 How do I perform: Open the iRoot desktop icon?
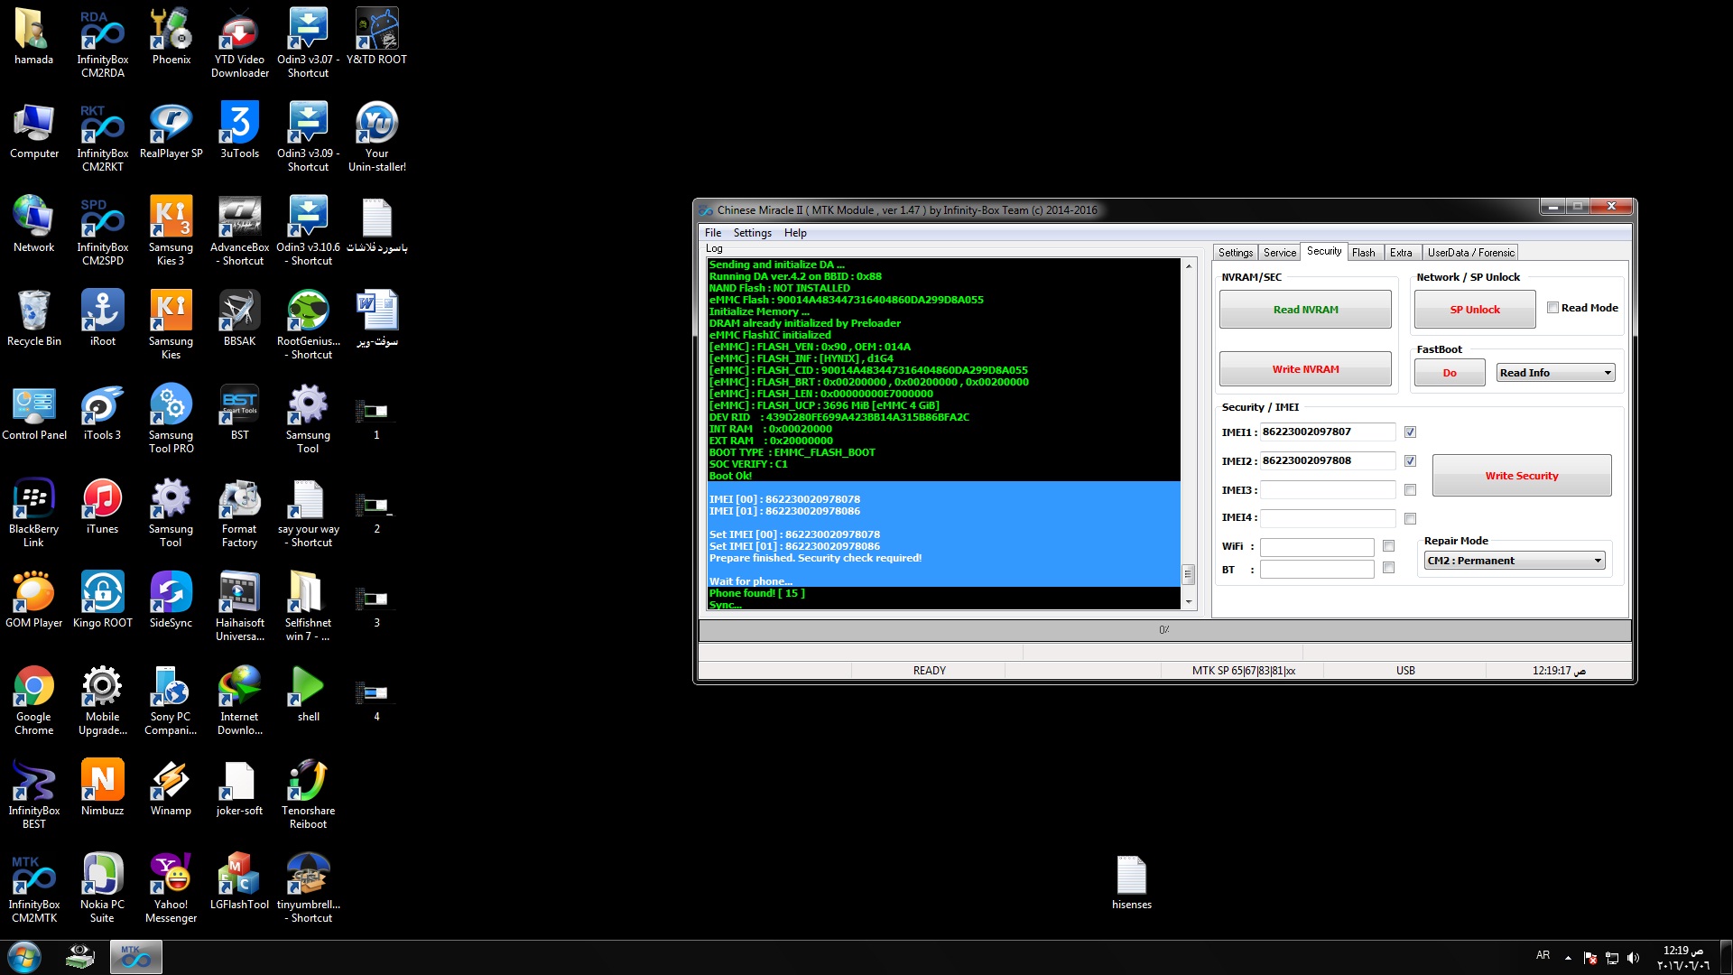[x=103, y=318]
